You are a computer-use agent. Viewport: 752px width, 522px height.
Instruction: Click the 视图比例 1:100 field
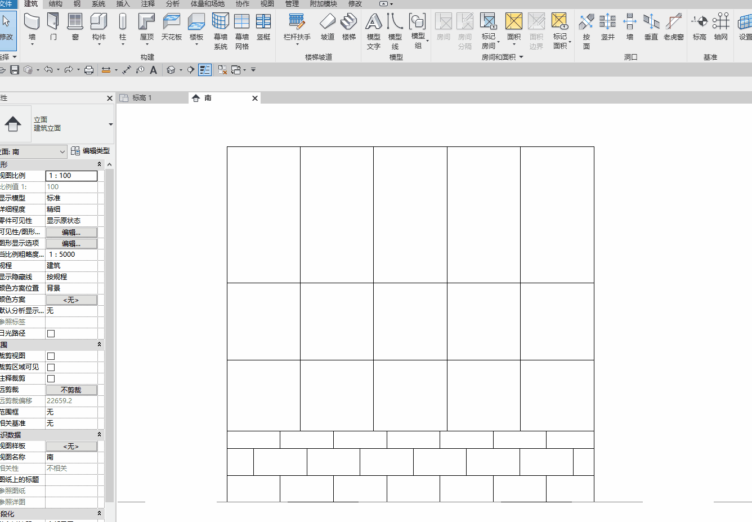pos(71,176)
